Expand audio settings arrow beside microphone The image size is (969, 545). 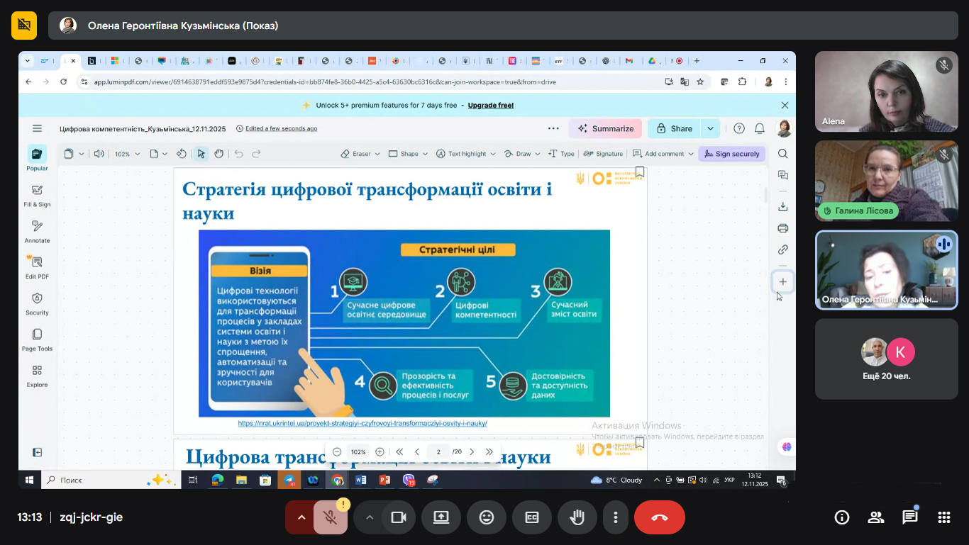click(301, 517)
